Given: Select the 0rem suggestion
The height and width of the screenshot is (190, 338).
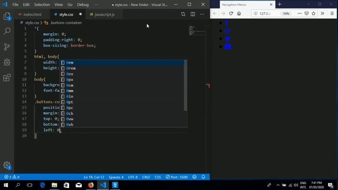Looking at the screenshot, I should click(122, 68).
